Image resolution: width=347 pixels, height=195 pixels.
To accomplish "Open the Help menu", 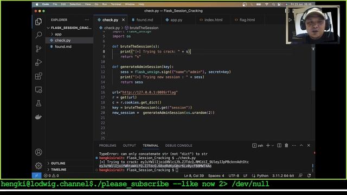I will pos(141,4).
